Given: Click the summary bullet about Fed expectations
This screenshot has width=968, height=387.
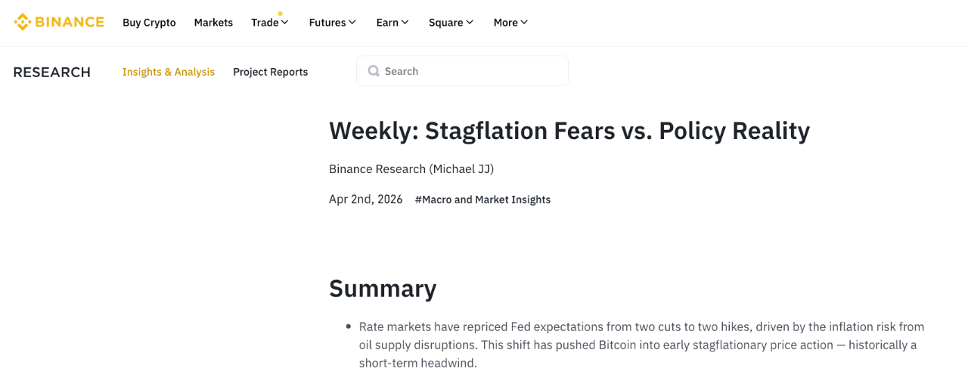Looking at the screenshot, I should [641, 345].
